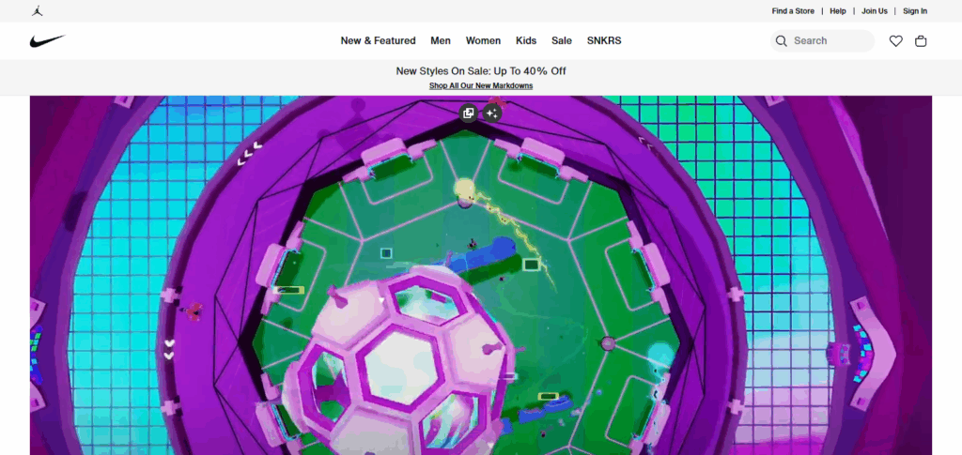The image size is (962, 455).
Task: Follow Shop All Our New Markdowns link
Action: [481, 85]
